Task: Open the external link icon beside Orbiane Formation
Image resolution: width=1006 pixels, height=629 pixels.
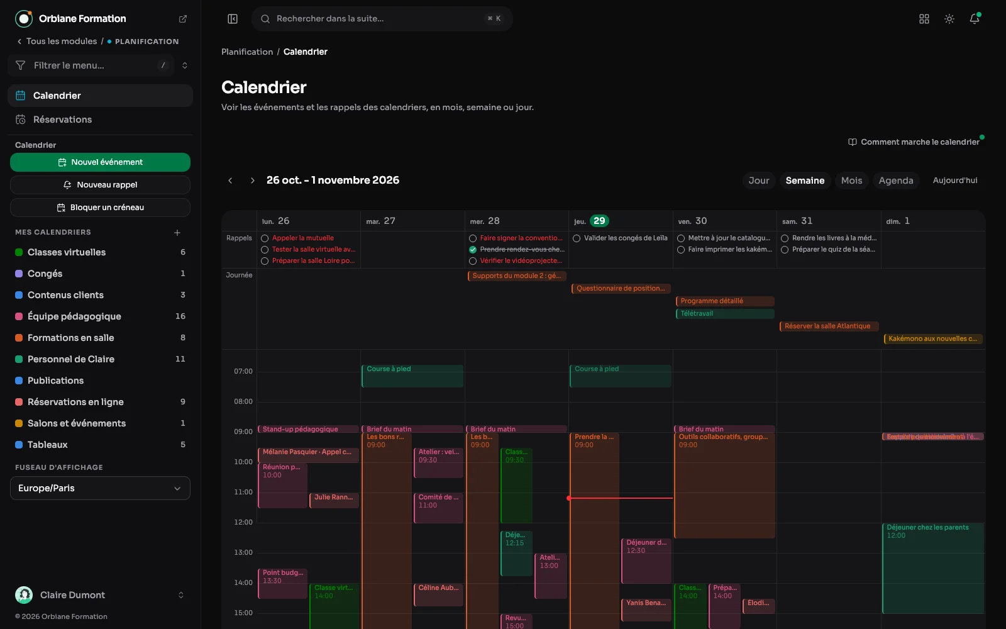Action: click(x=183, y=19)
